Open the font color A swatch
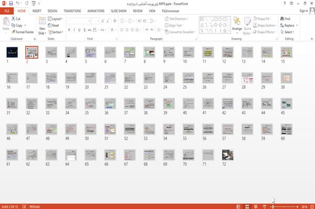Viewport: 315px width, 209px height. pyautogui.click(x=112, y=30)
